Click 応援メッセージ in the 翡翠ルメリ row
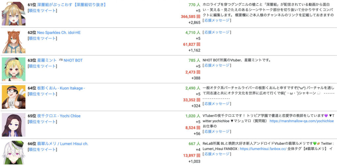Screen dimensions: 337x165 tap(217, 154)
